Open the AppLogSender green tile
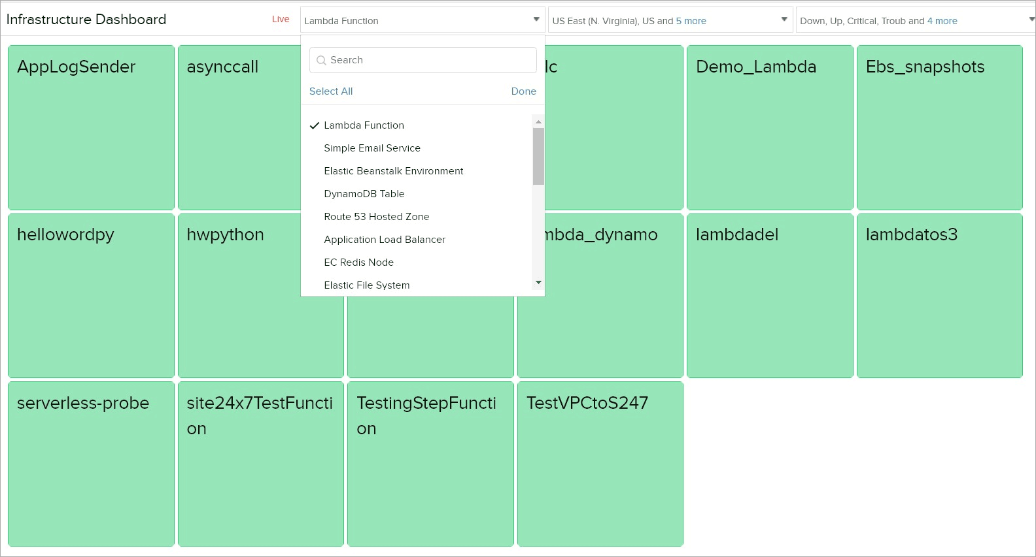This screenshot has width=1036, height=557. click(91, 127)
